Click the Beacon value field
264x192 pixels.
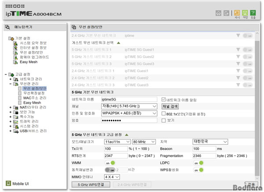[204, 149]
